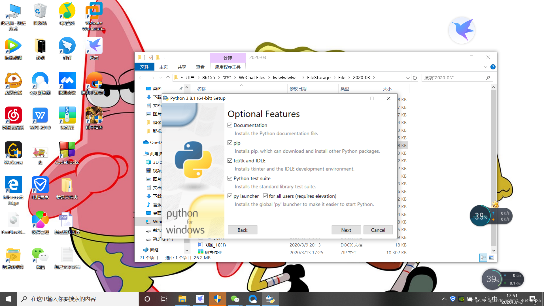Open the quick access toolbar dropdown arrow

pyautogui.click(x=164, y=58)
